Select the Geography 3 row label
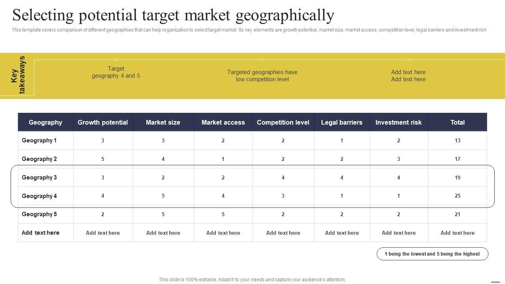The image size is (505, 284). point(39,177)
